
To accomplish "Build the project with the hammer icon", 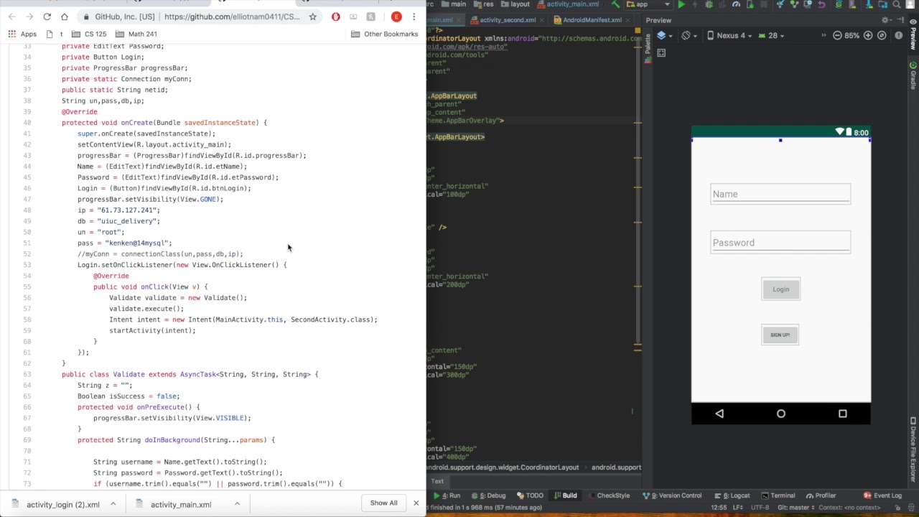I will click(x=615, y=4).
